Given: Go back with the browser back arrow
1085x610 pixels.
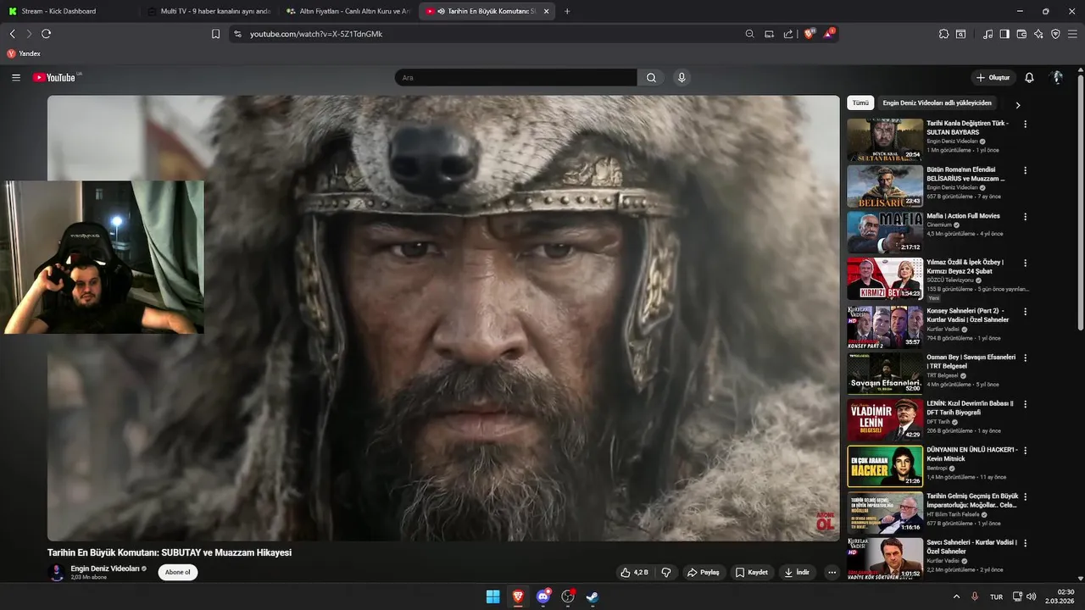Looking at the screenshot, I should coord(13,34).
